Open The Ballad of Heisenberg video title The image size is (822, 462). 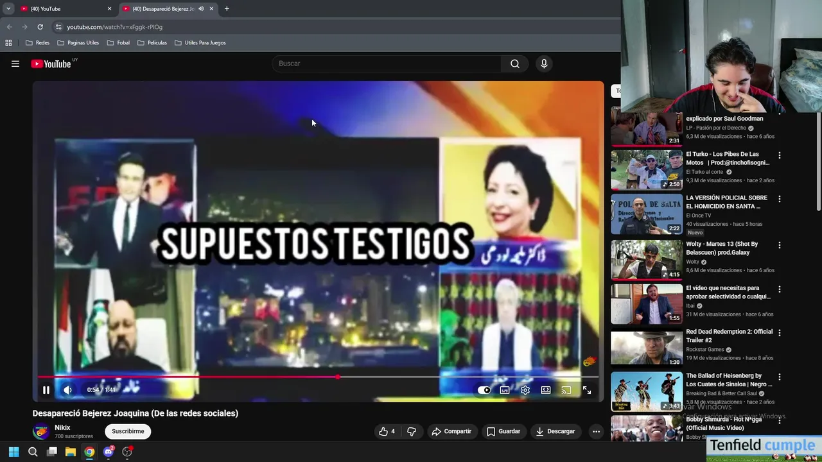pyautogui.click(x=729, y=380)
